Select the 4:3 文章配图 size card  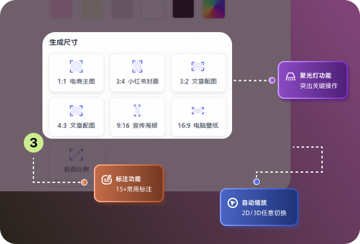(76, 117)
